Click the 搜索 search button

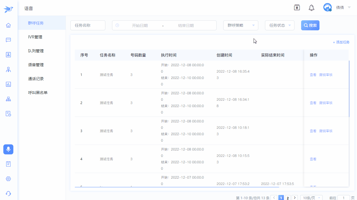click(x=310, y=25)
